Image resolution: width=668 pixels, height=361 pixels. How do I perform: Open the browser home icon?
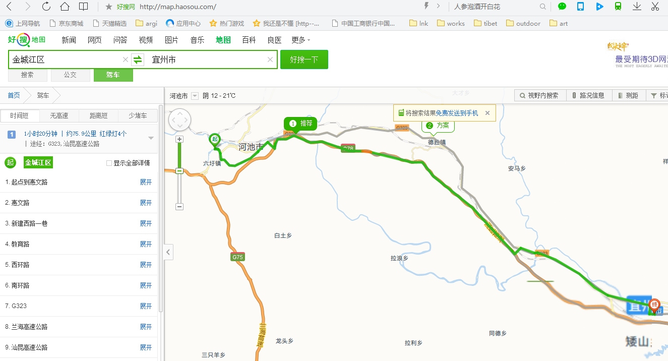tap(65, 7)
